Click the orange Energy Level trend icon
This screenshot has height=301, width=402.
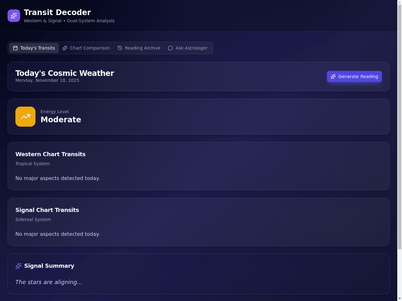click(25, 117)
